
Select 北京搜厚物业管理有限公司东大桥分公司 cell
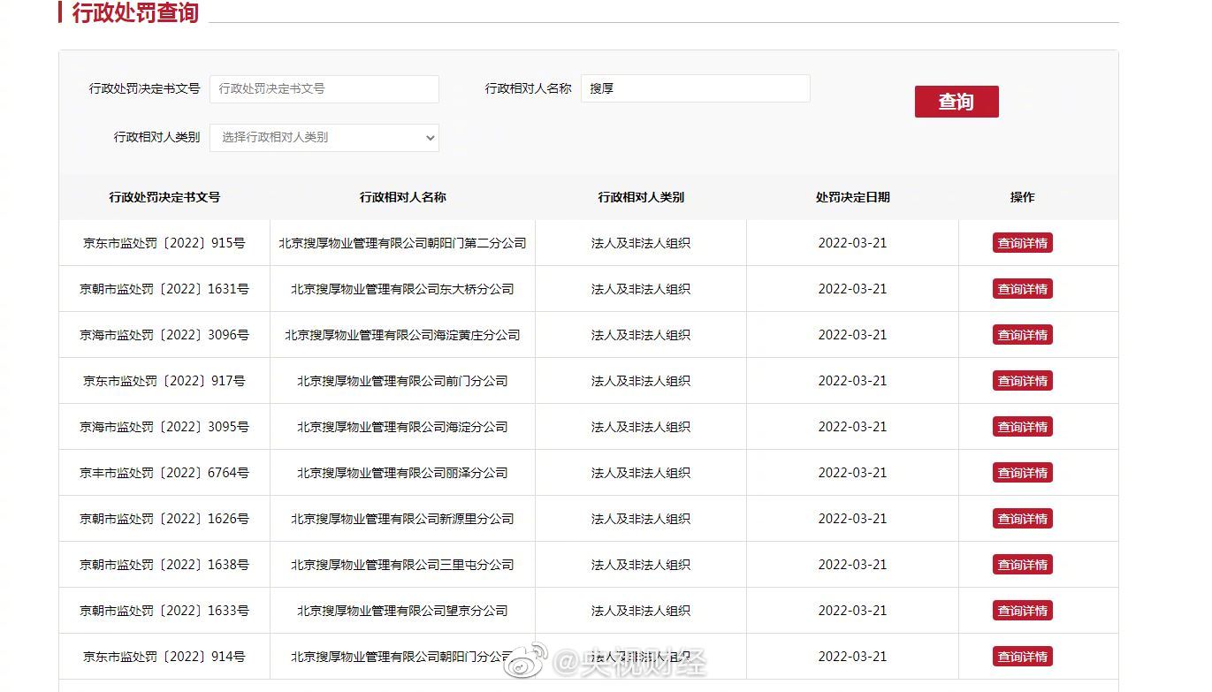tap(402, 289)
